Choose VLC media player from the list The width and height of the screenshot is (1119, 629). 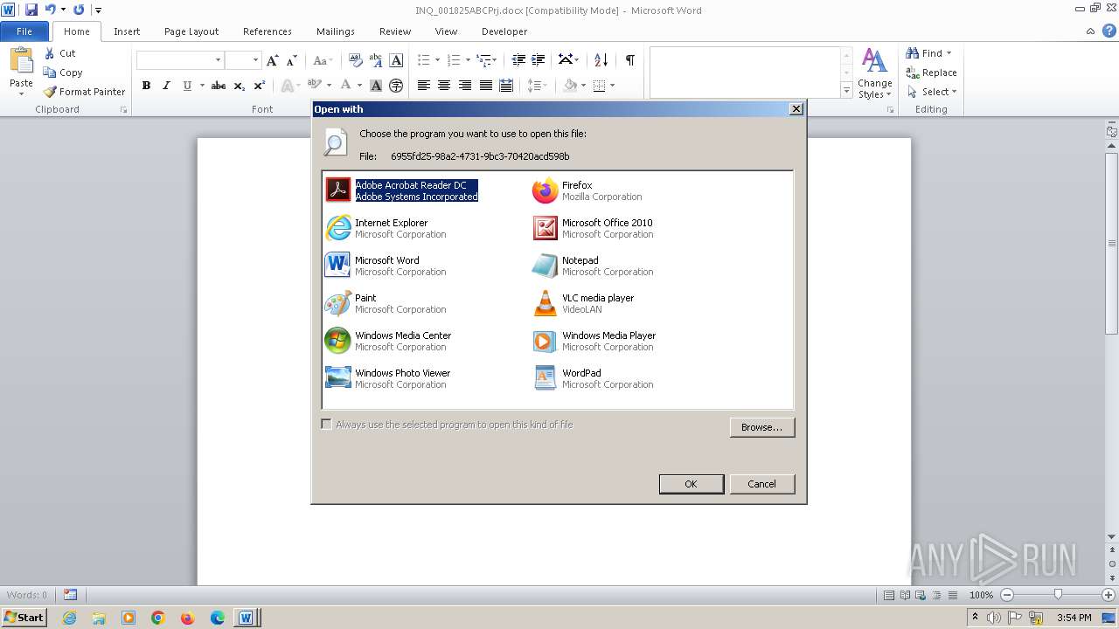583,303
